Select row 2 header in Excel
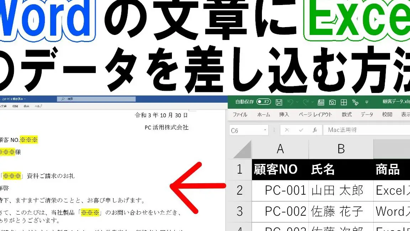The image size is (410, 231). (x=240, y=190)
